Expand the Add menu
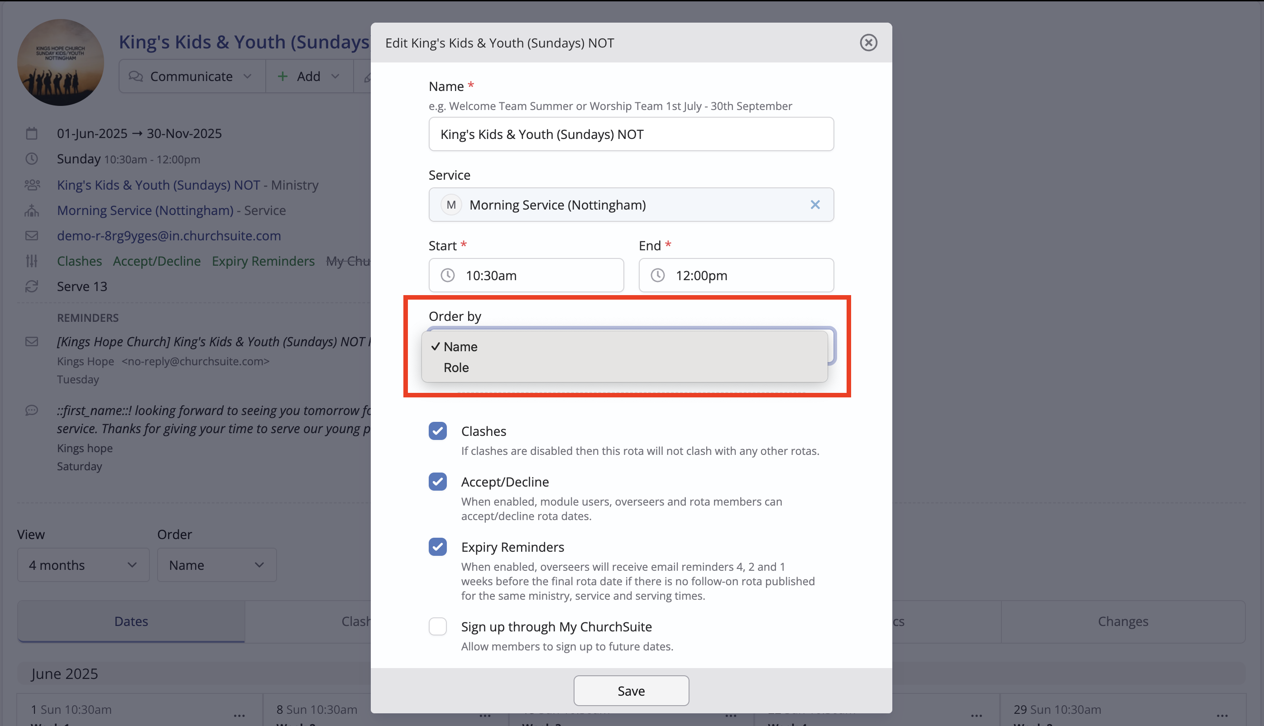Screen dimensions: 1264x726 tap(309, 76)
